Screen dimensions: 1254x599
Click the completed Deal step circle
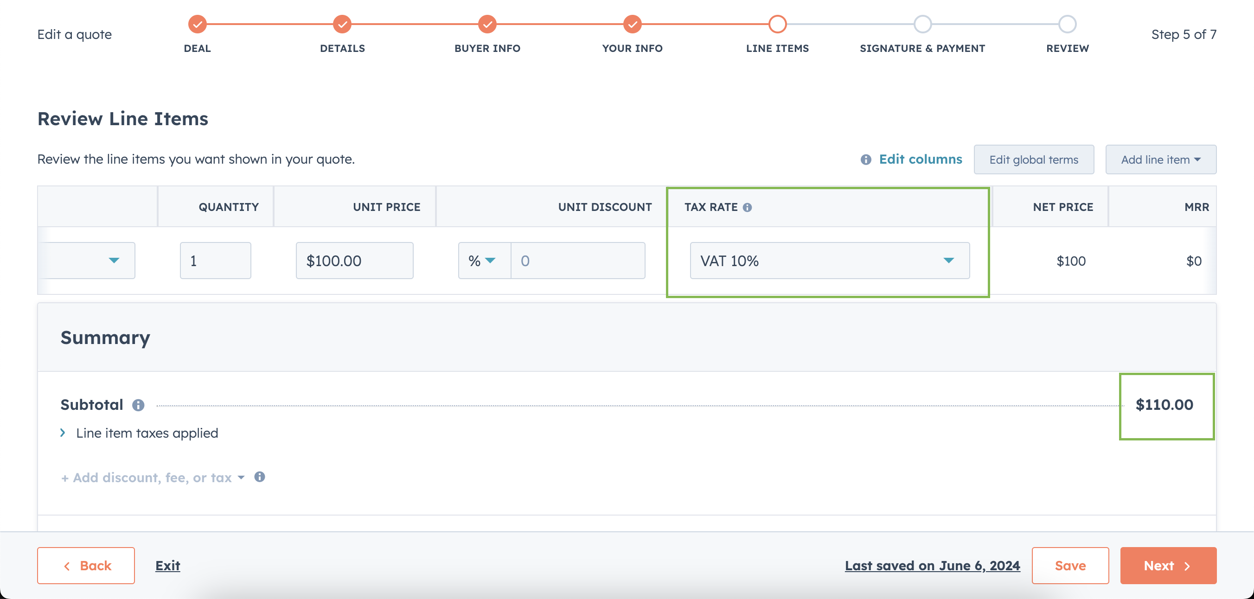(197, 24)
